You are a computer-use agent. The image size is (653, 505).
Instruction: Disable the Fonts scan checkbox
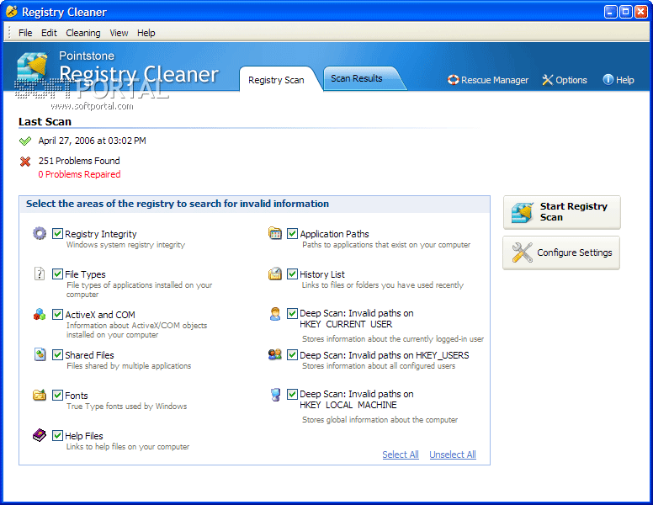pos(57,395)
